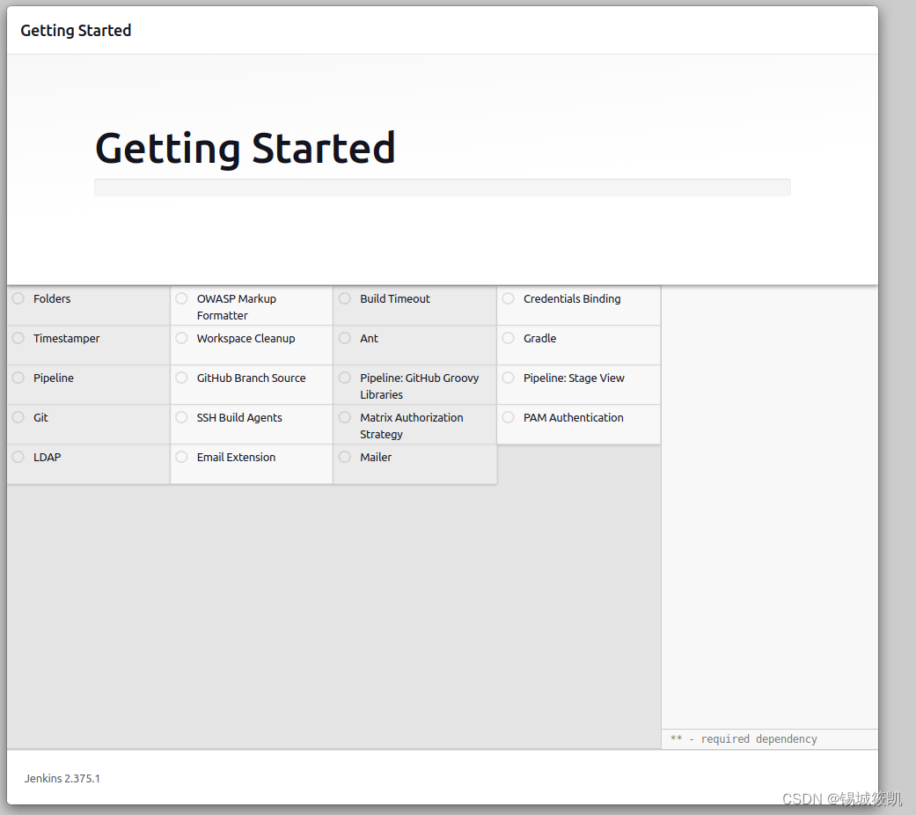The width and height of the screenshot is (916, 815).
Task: Select the Workspace Cleanup label
Action: (x=246, y=338)
